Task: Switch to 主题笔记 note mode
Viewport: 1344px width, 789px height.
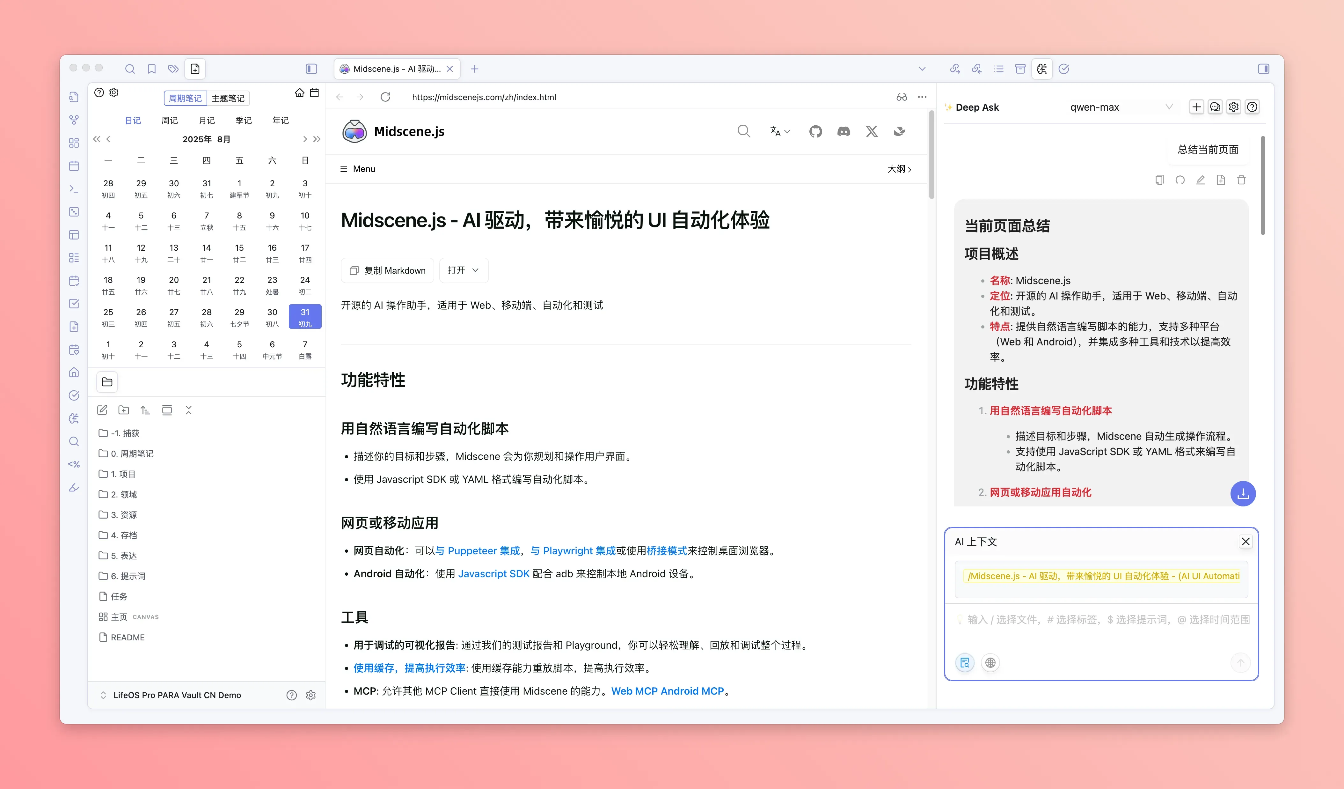Action: 228,98
